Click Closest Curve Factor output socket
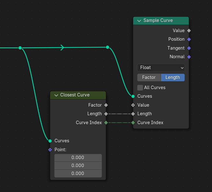The width and height of the screenshot is (212, 192). pyautogui.click(x=106, y=105)
